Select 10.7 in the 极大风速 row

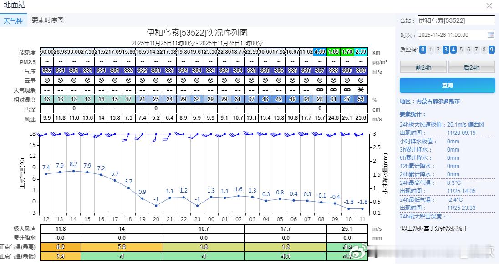pyautogui.click(x=204, y=229)
